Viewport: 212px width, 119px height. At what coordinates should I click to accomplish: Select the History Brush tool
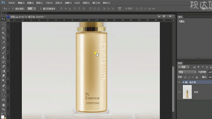pyautogui.click(x=3, y=62)
